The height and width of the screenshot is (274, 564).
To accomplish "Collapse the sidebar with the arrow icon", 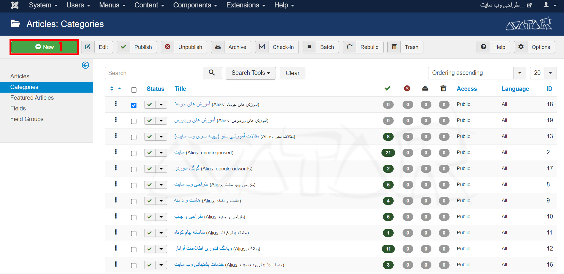I will click(85, 65).
